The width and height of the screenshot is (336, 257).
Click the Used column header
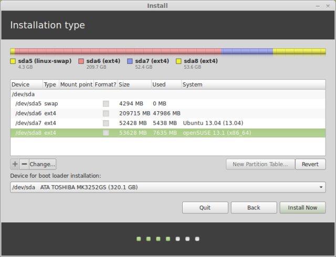pos(166,84)
